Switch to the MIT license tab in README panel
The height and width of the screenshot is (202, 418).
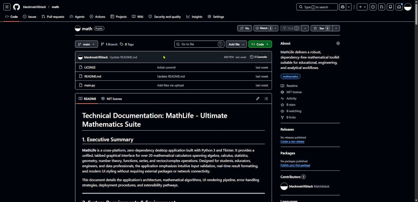point(112,99)
